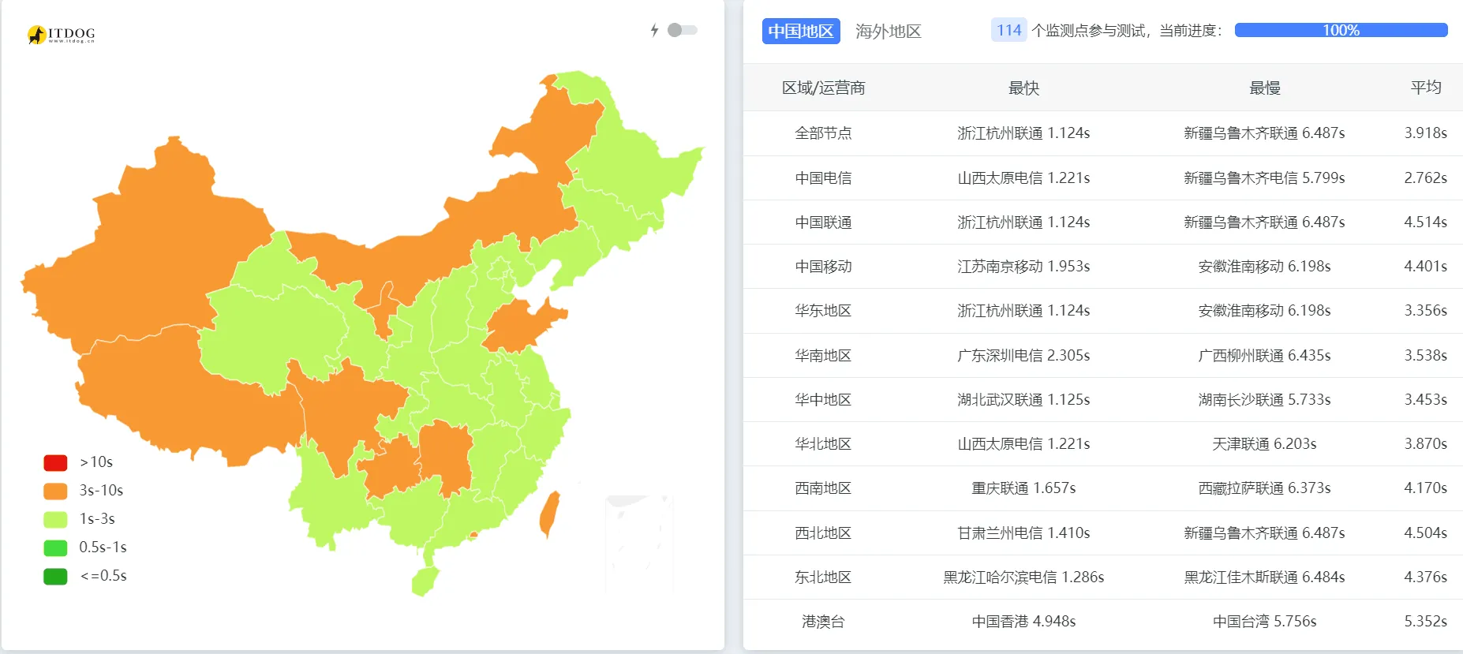Click 中国香港 4.948s cell
The width and height of the screenshot is (1463, 654).
1023,622
